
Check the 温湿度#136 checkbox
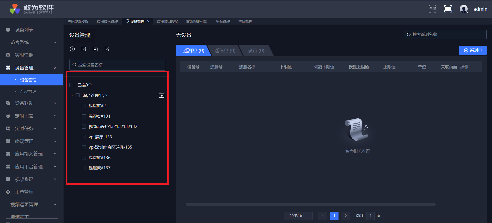84,158
